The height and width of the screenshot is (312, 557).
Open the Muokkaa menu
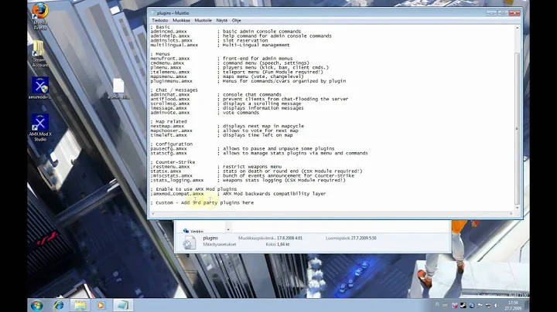pyautogui.click(x=181, y=21)
